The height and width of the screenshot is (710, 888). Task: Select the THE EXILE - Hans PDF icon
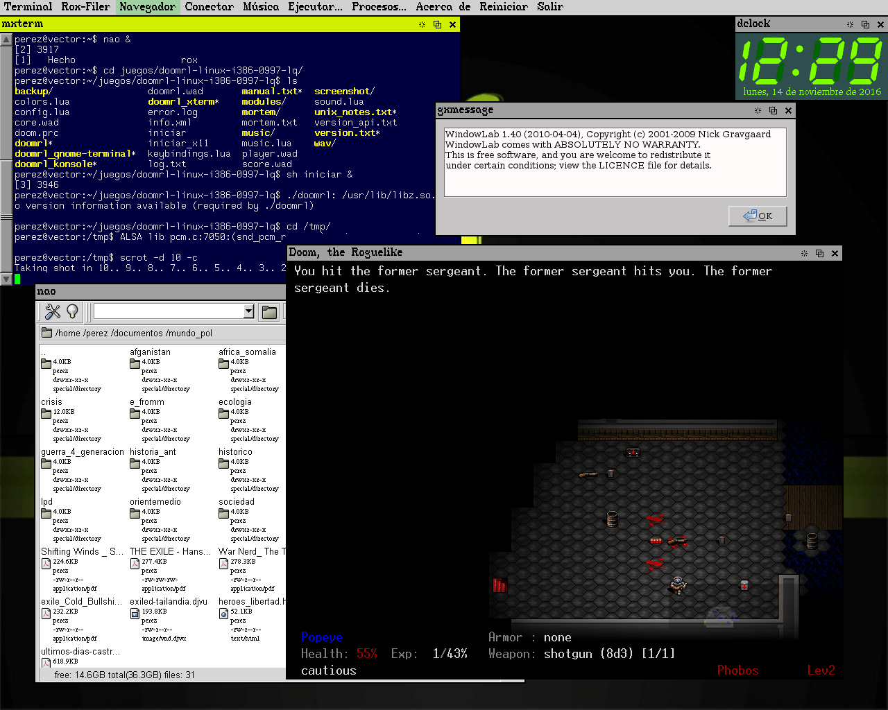(x=135, y=564)
